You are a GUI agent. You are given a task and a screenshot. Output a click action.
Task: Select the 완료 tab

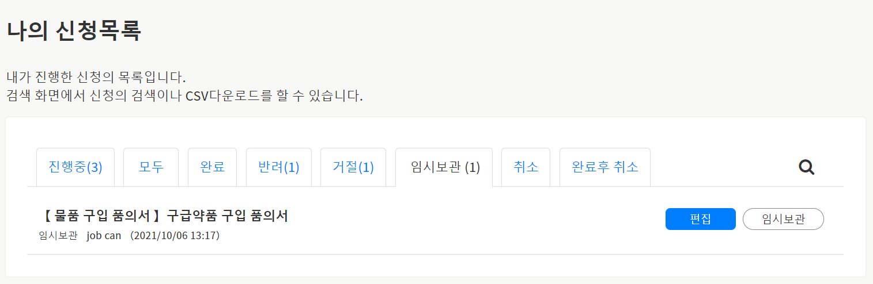(212, 167)
